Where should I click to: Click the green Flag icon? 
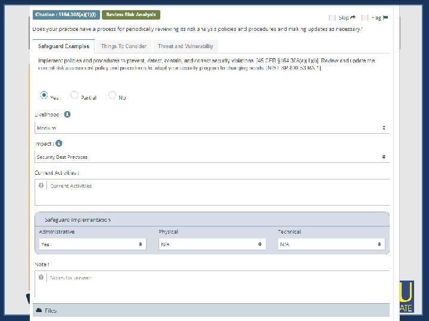tap(386, 18)
